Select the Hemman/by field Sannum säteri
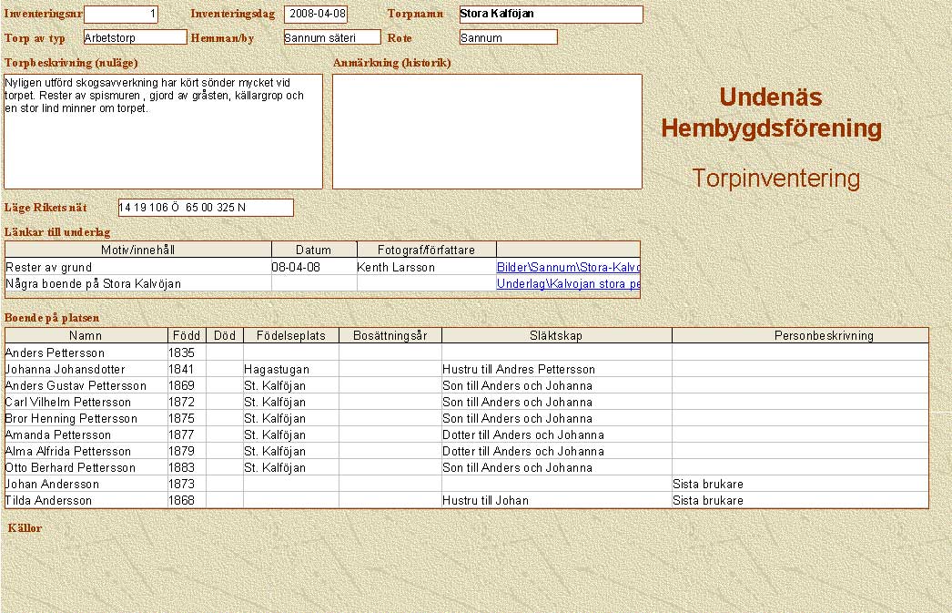The image size is (952, 613). point(331,38)
